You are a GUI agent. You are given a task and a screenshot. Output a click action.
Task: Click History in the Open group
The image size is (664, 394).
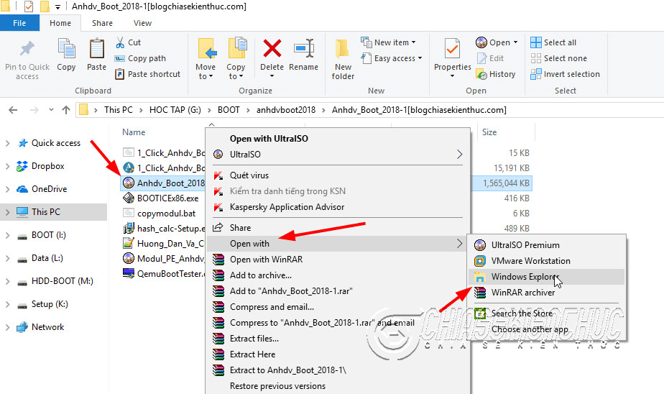[x=496, y=74]
